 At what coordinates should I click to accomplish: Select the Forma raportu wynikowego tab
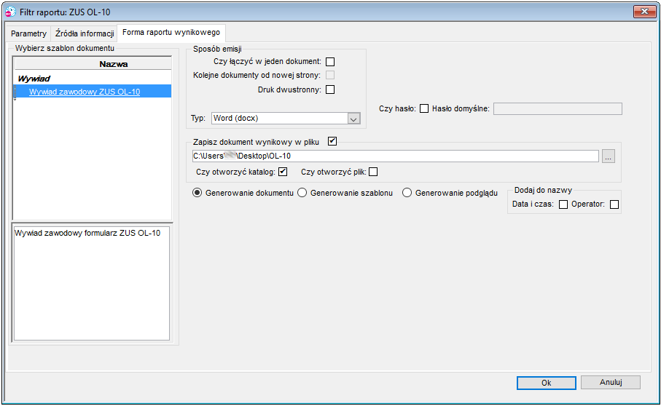point(171,33)
